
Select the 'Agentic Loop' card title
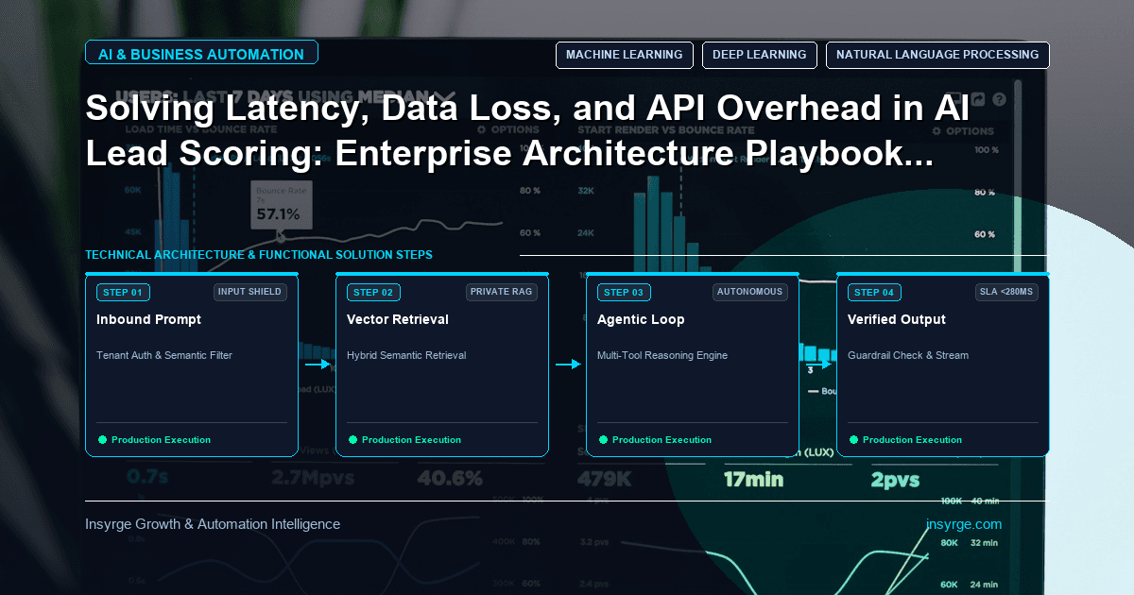[x=641, y=319]
